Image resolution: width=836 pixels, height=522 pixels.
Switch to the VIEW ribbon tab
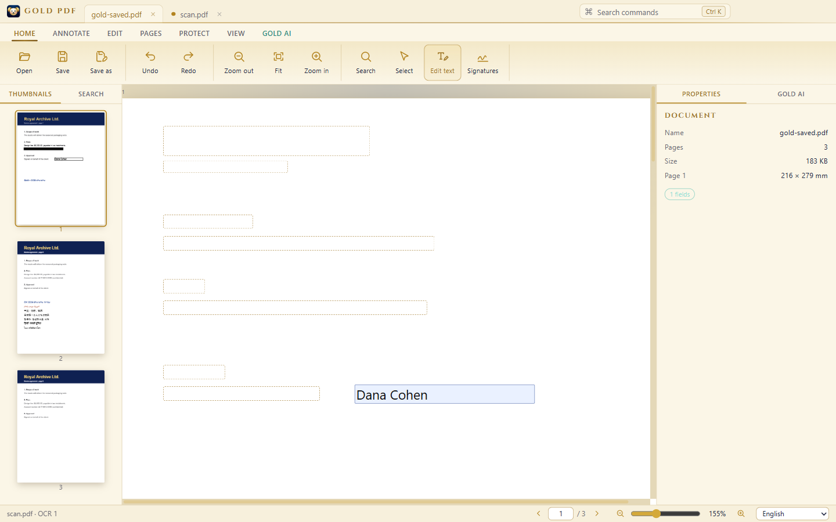coord(236,33)
